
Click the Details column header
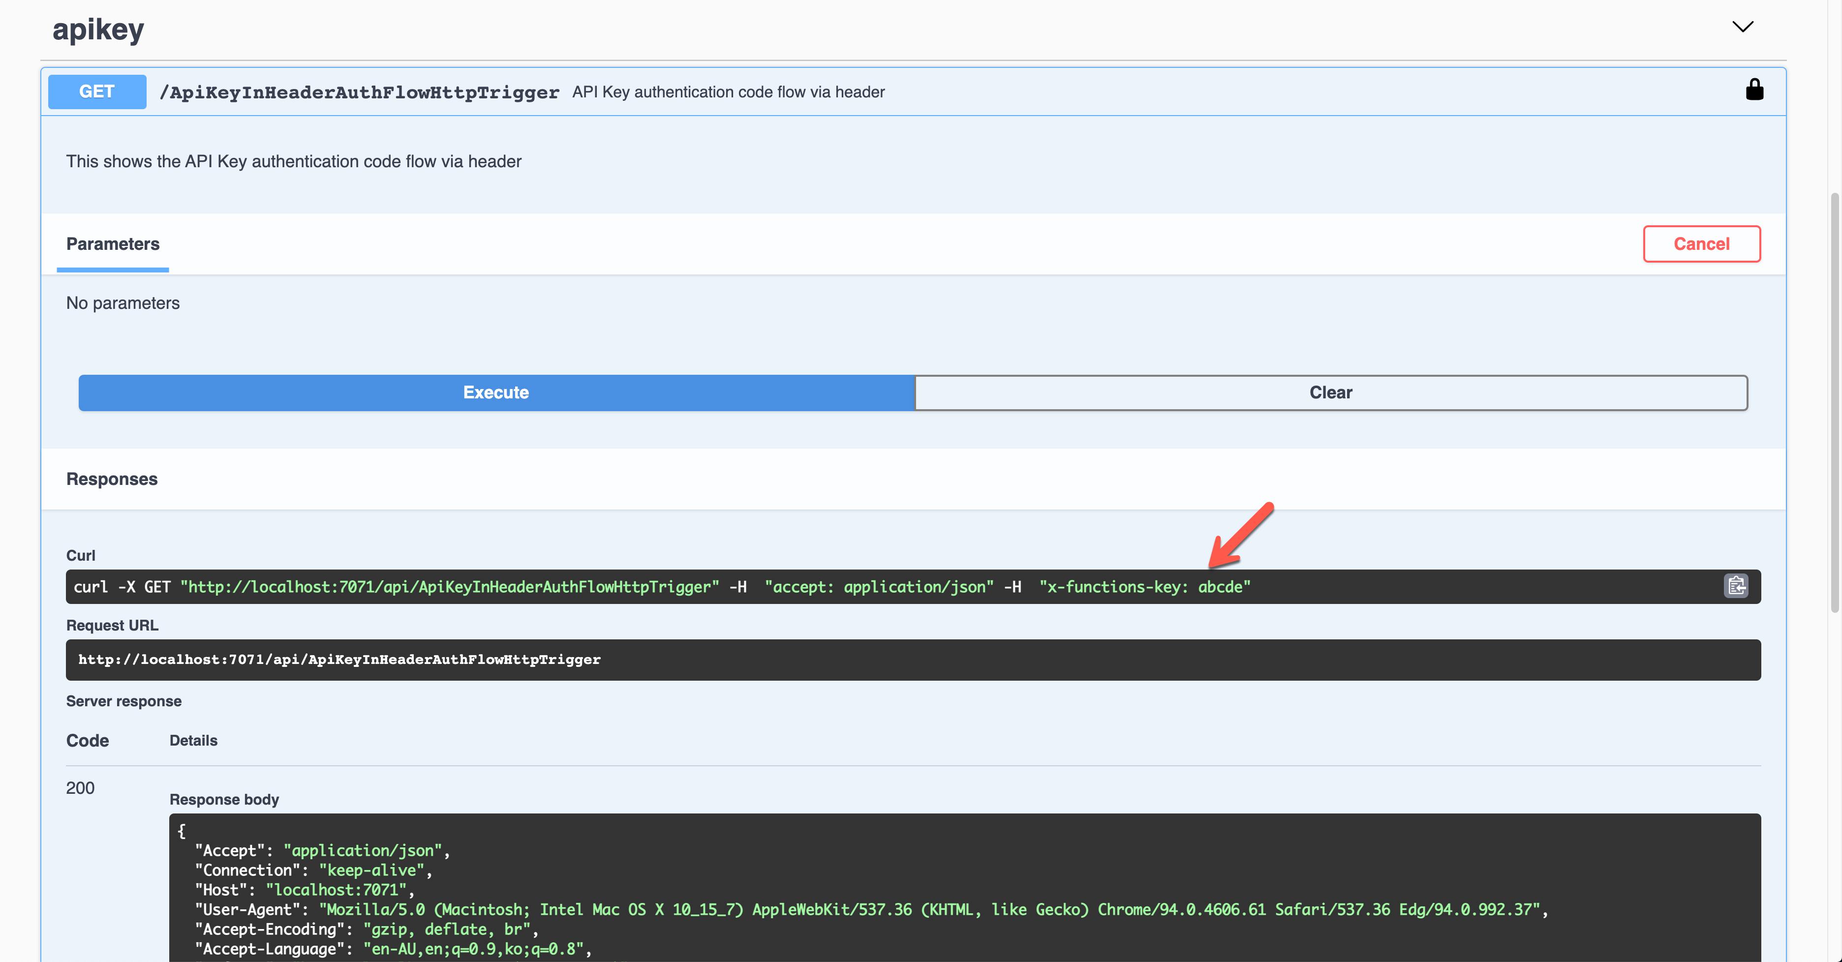[193, 741]
